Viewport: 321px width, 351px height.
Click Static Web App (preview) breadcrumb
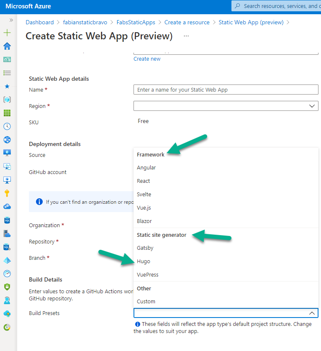coord(251,23)
